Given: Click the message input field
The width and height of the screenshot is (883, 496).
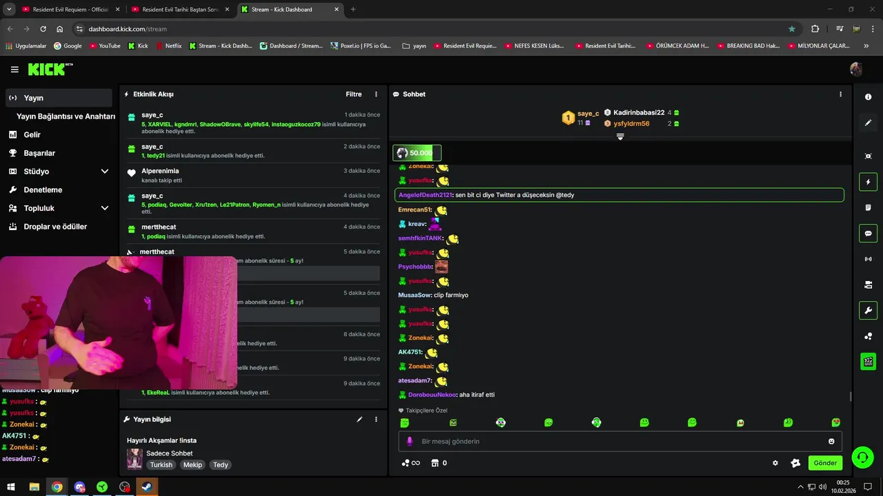Looking at the screenshot, I should point(620,441).
